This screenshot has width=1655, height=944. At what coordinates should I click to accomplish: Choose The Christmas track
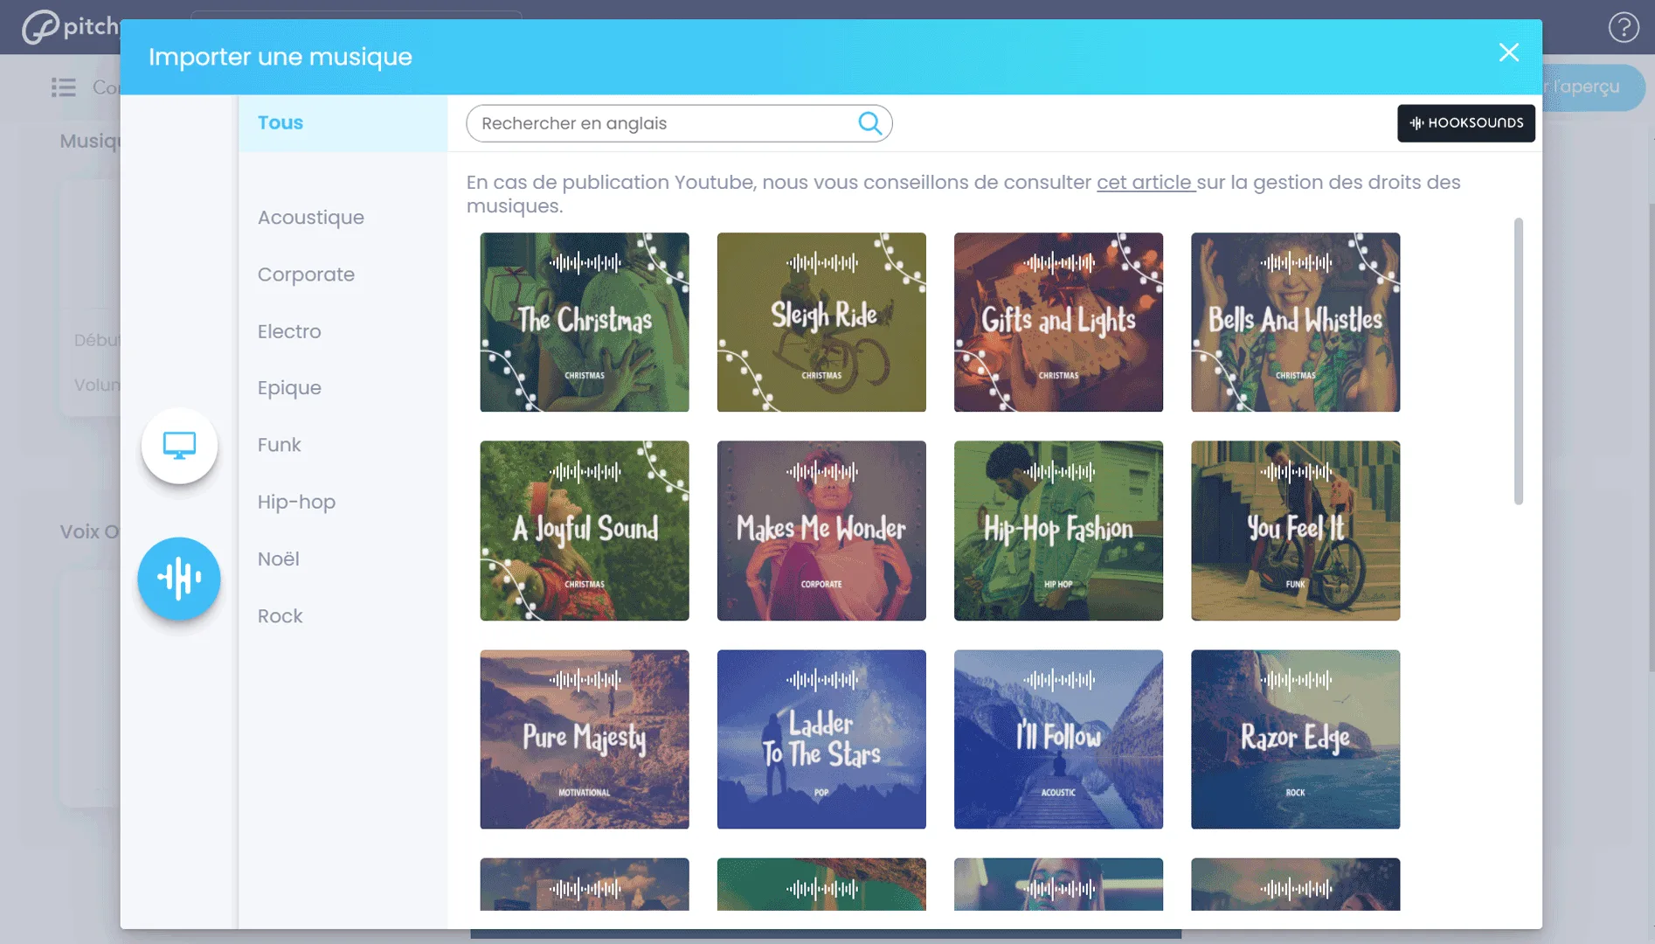[x=585, y=322]
